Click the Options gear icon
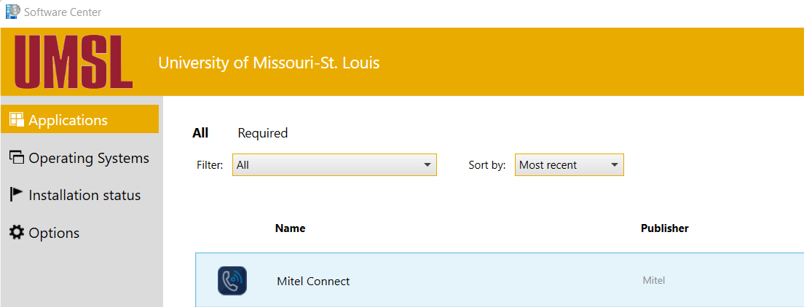 [16, 233]
